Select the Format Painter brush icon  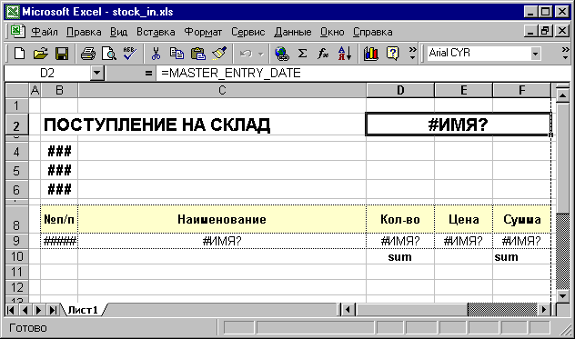tap(219, 54)
